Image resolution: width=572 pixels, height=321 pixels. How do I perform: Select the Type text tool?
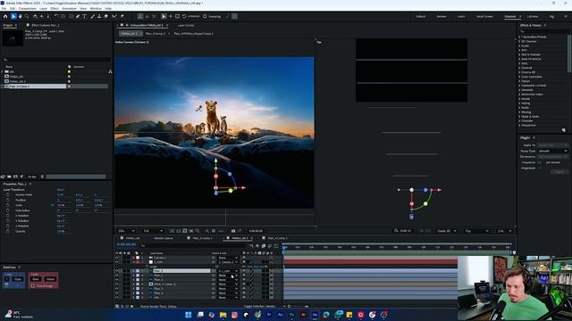pyautogui.click(x=85, y=16)
